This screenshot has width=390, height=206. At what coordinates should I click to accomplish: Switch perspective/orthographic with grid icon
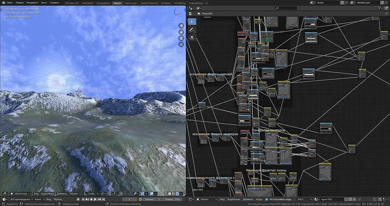click(x=181, y=44)
